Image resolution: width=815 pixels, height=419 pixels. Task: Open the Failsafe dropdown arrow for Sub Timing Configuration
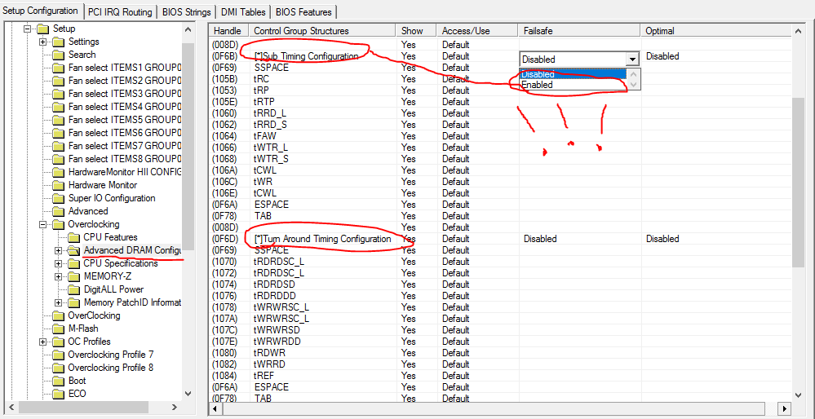coord(632,60)
